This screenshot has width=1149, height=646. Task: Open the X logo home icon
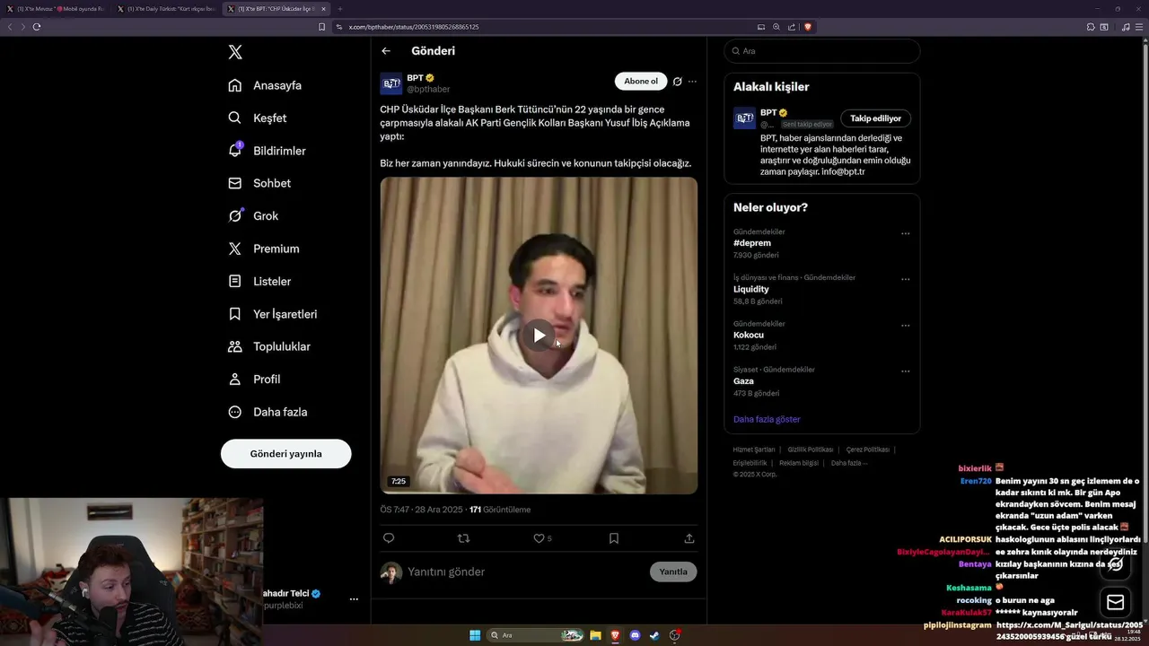[x=235, y=52]
